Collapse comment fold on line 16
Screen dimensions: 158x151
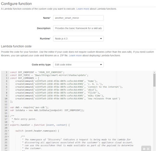[8, 116]
